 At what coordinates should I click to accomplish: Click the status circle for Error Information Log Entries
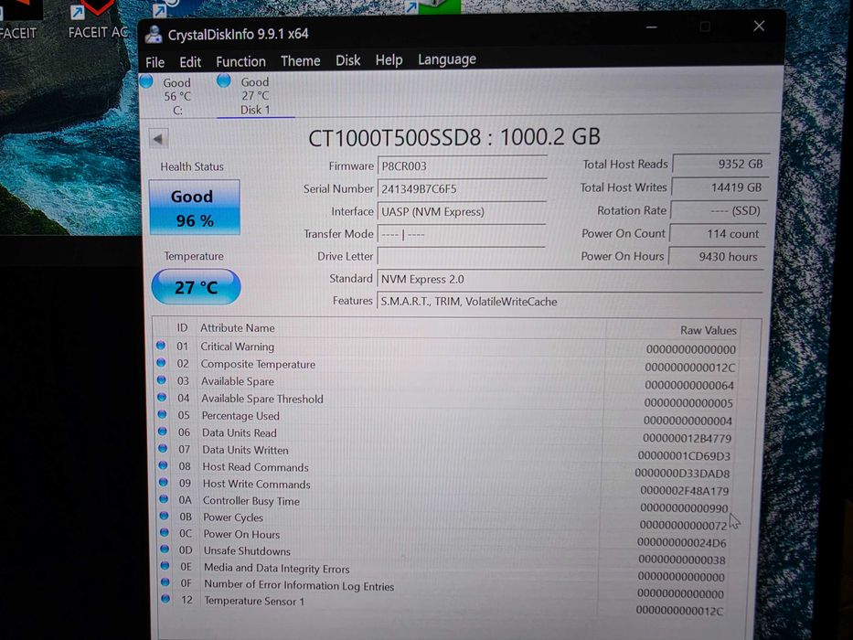click(165, 581)
